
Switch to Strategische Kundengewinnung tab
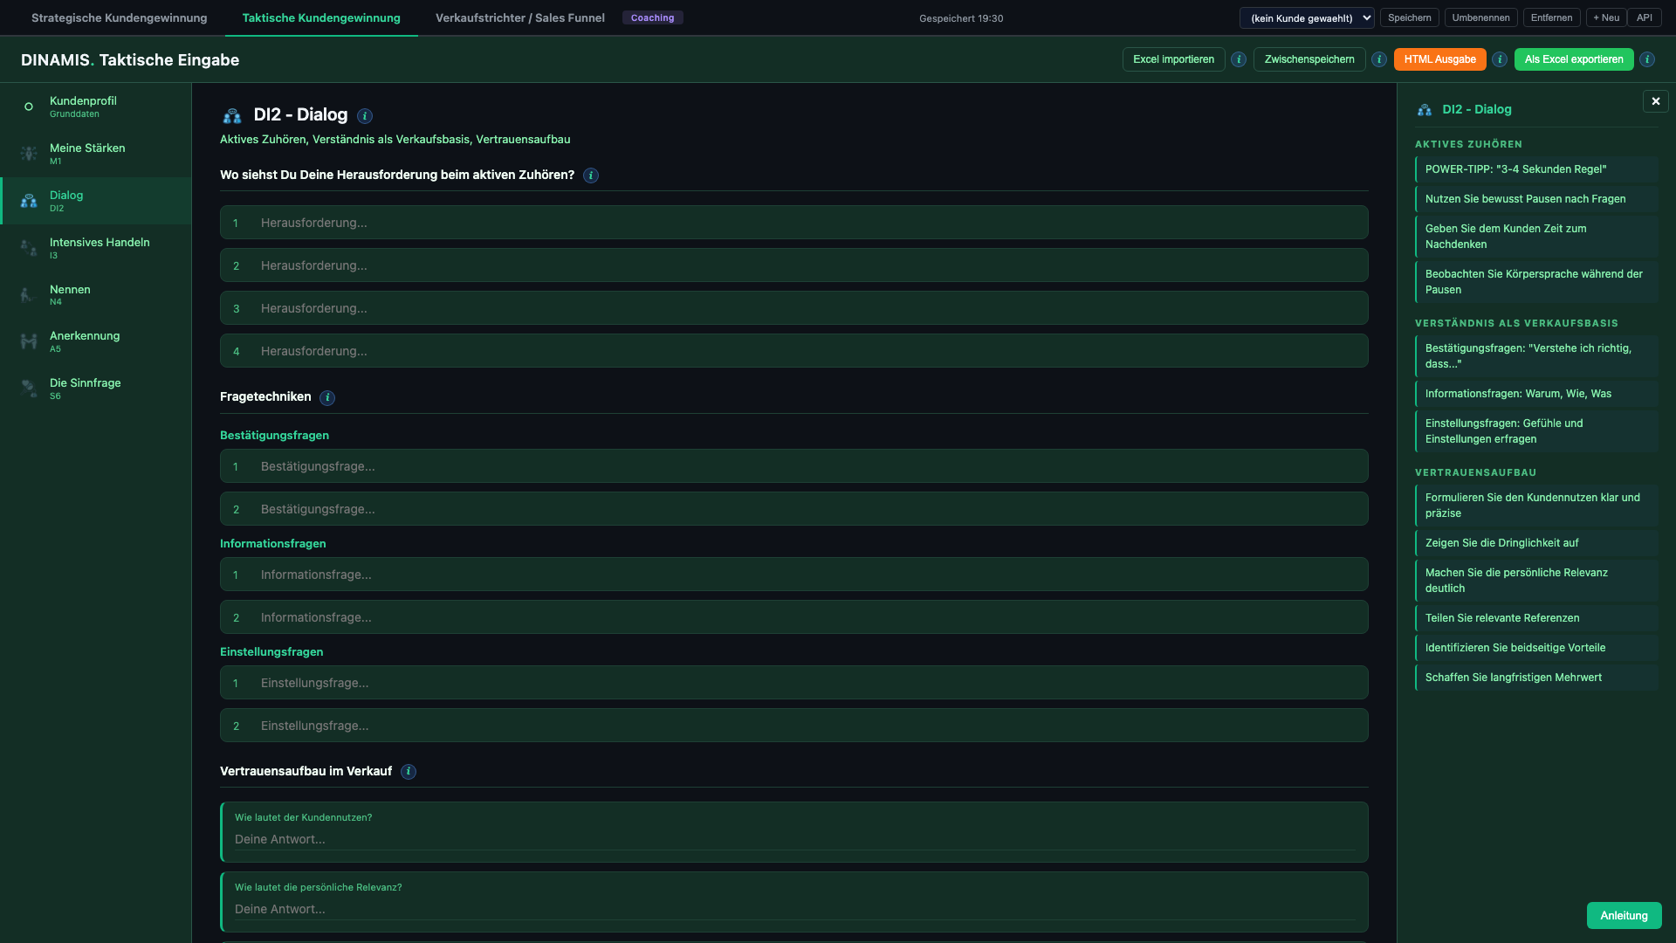point(120,17)
